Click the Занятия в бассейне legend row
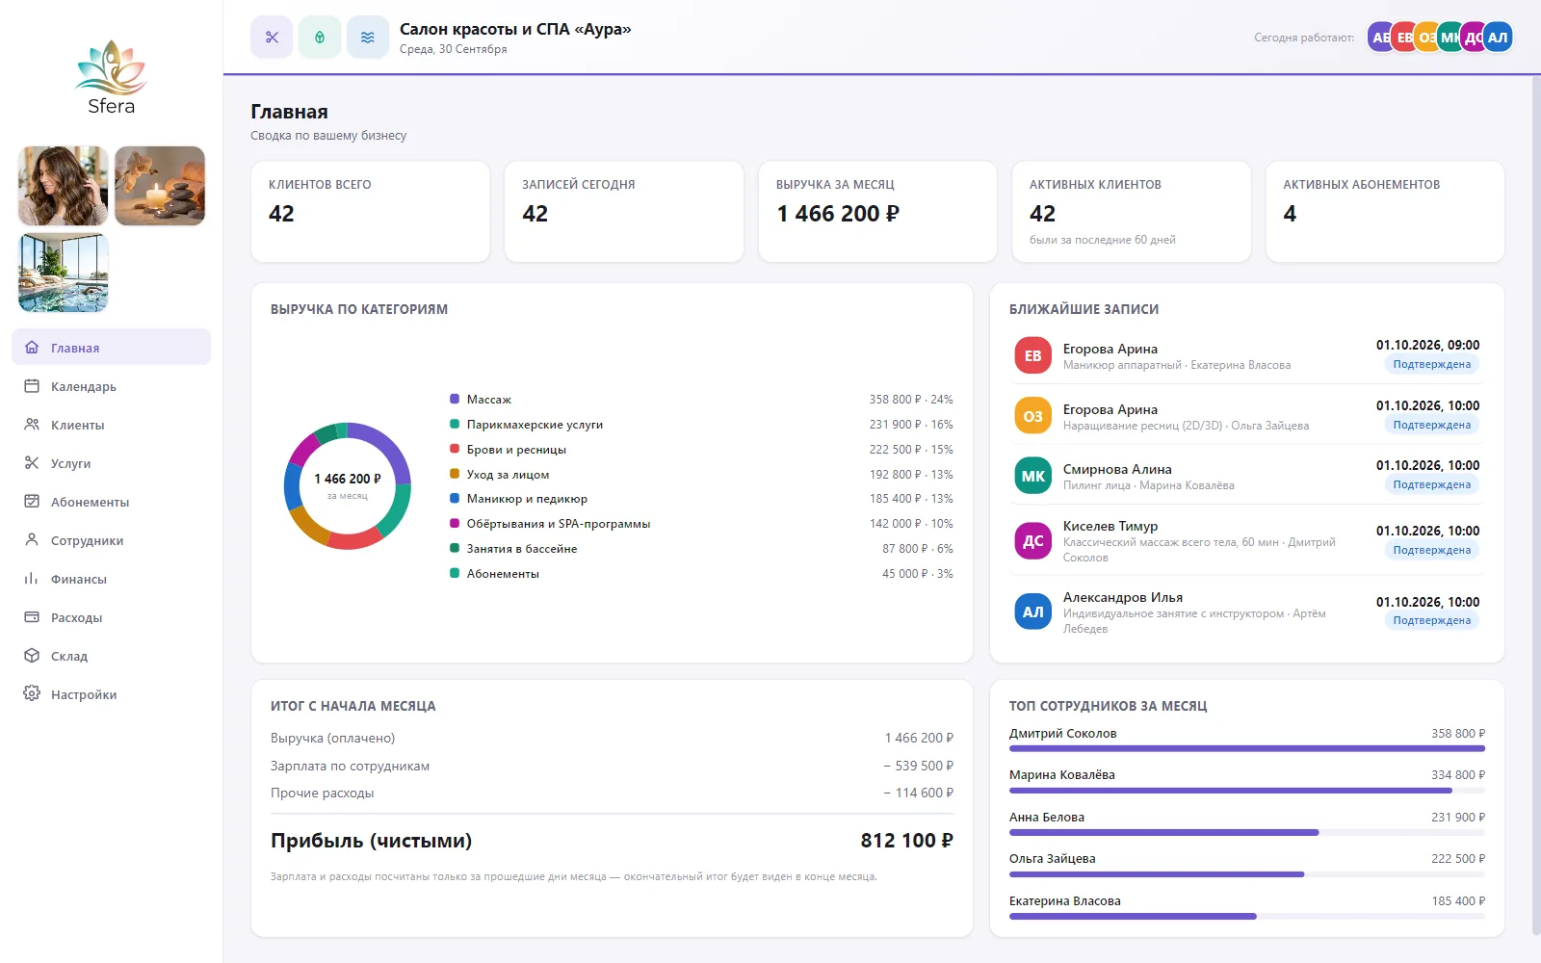Image resolution: width=1541 pixels, height=963 pixels. 701,548
